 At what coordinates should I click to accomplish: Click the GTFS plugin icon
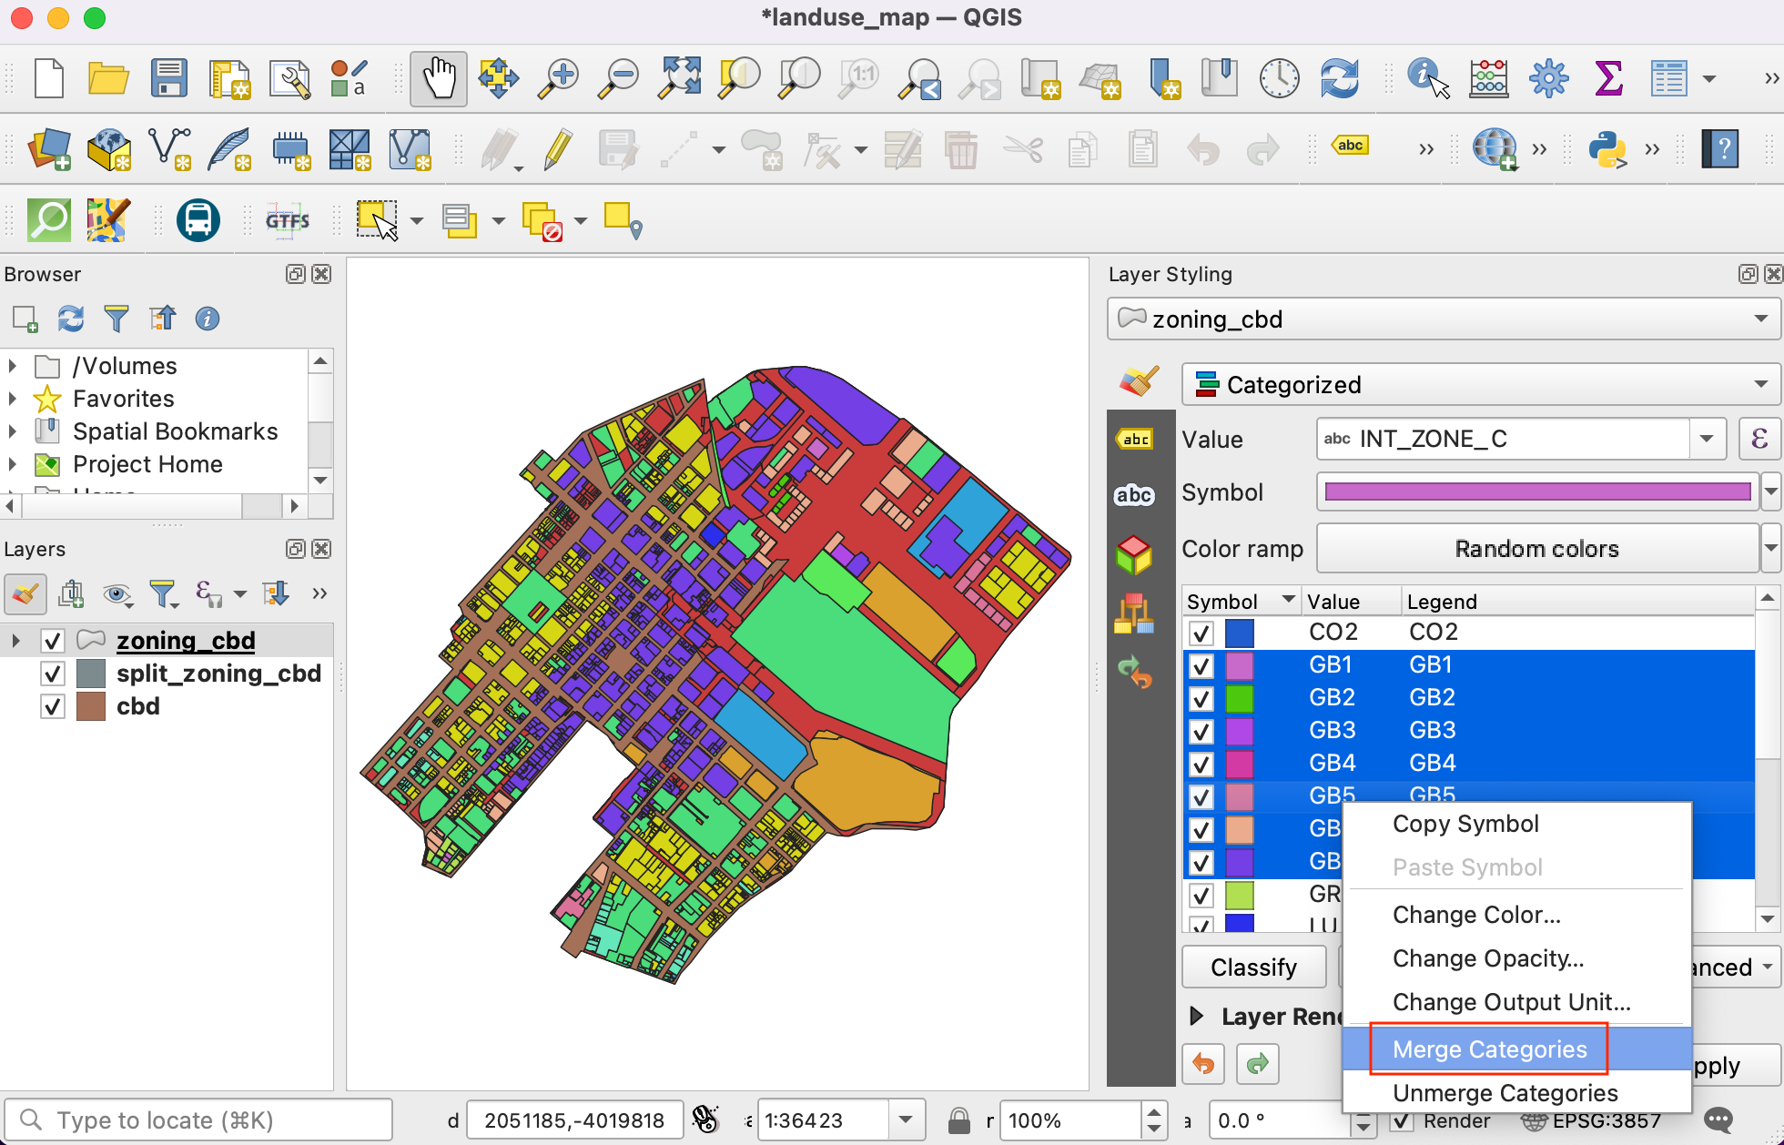click(x=287, y=220)
